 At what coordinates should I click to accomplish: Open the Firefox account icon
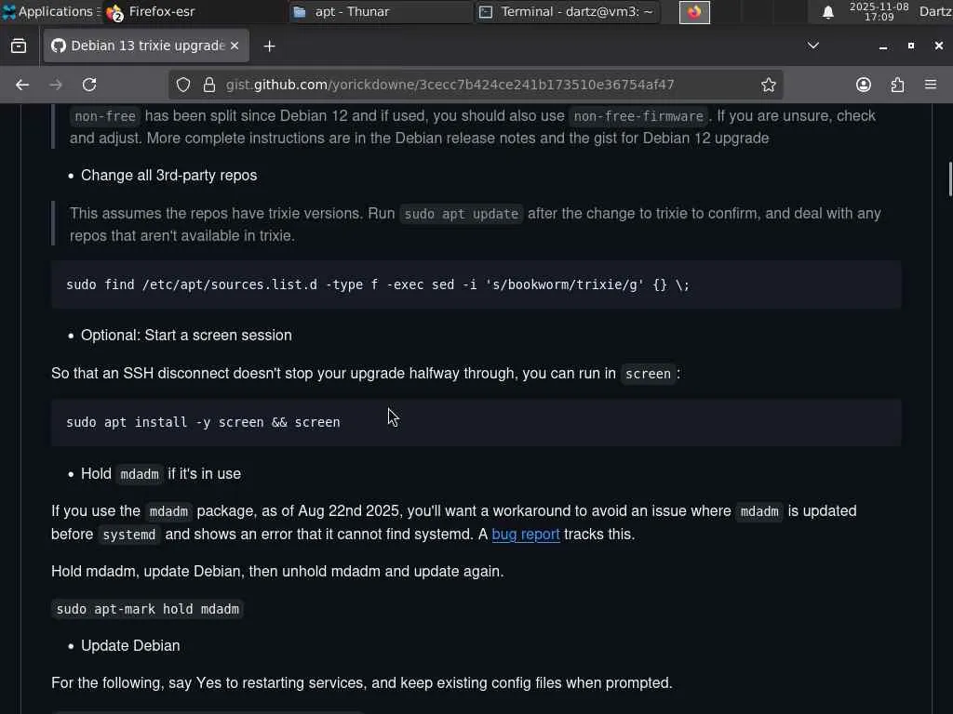864,85
